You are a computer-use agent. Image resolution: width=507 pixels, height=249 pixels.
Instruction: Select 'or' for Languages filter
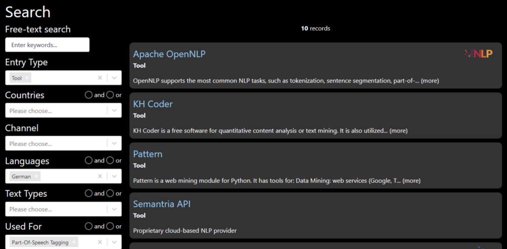coord(110,160)
